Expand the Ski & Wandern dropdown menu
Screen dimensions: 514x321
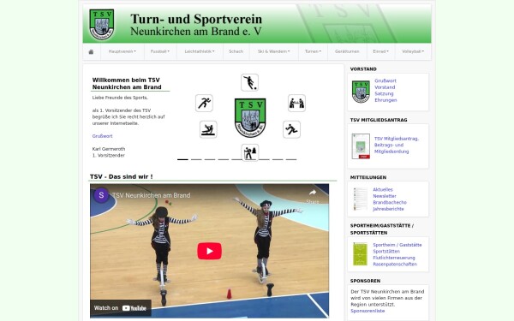click(x=274, y=51)
